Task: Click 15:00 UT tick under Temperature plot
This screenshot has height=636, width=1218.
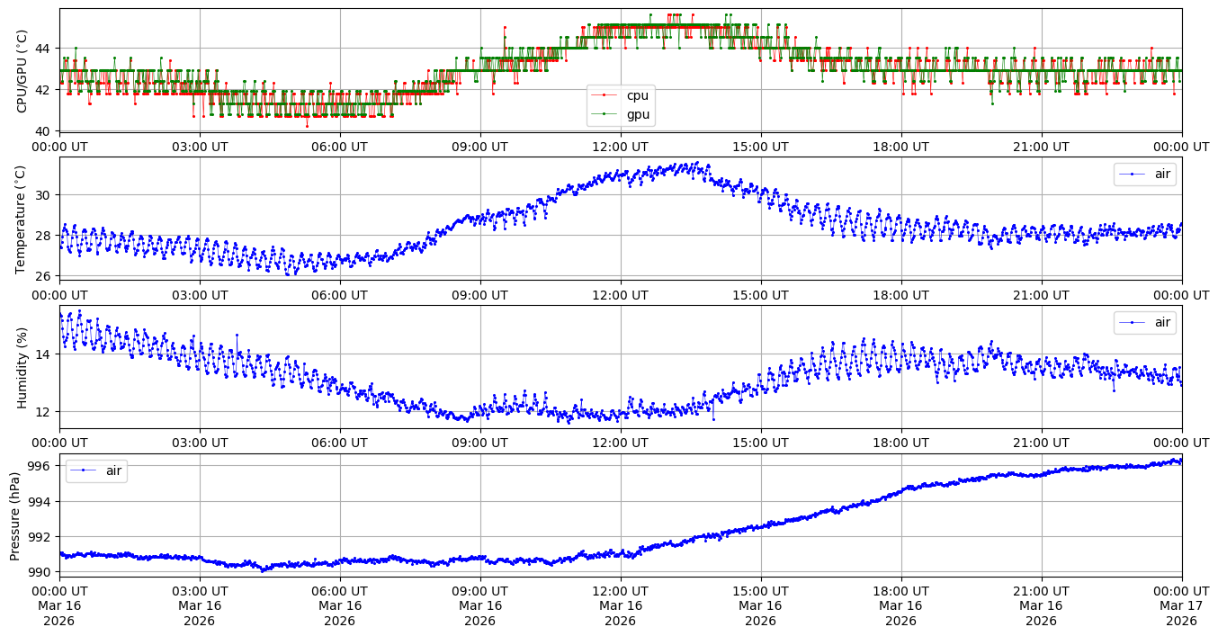Action: tap(760, 294)
